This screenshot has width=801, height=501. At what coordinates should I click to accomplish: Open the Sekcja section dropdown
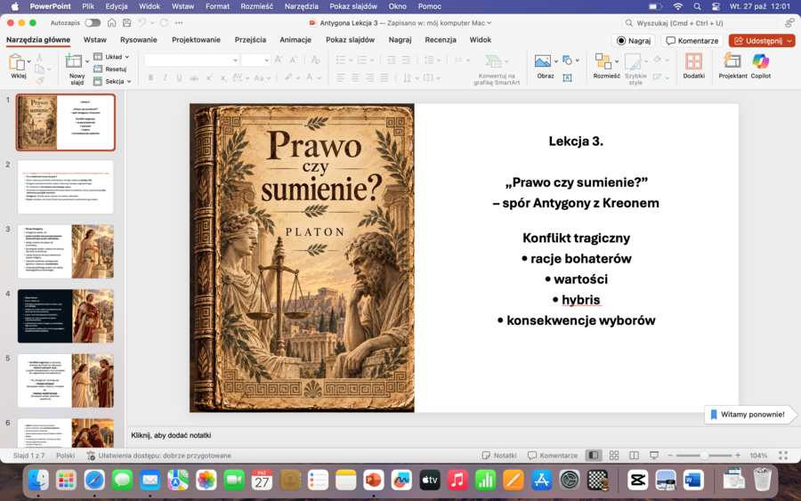click(112, 81)
